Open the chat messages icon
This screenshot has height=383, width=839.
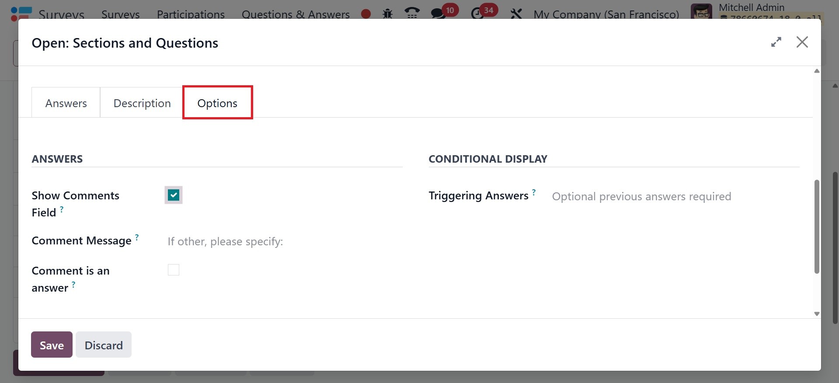(438, 13)
